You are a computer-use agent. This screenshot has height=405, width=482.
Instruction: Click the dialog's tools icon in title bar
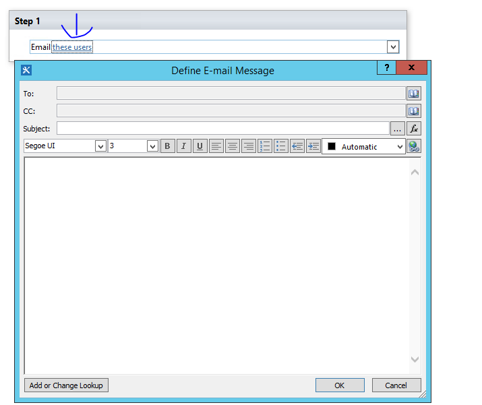tap(26, 70)
